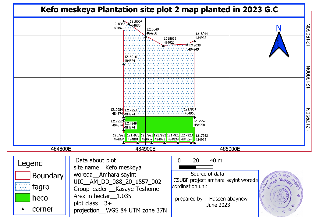Click the 'Group leader __Kasaye Teshome' line
The height and width of the screenshot is (221, 312).
pyautogui.click(x=116, y=189)
